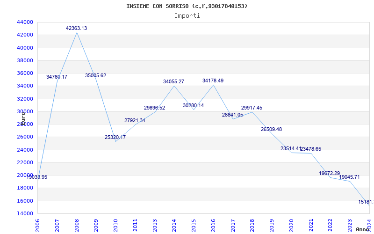Click the 2015 x-axis year label
Screen dimensions: 374x234
click(x=194, y=226)
